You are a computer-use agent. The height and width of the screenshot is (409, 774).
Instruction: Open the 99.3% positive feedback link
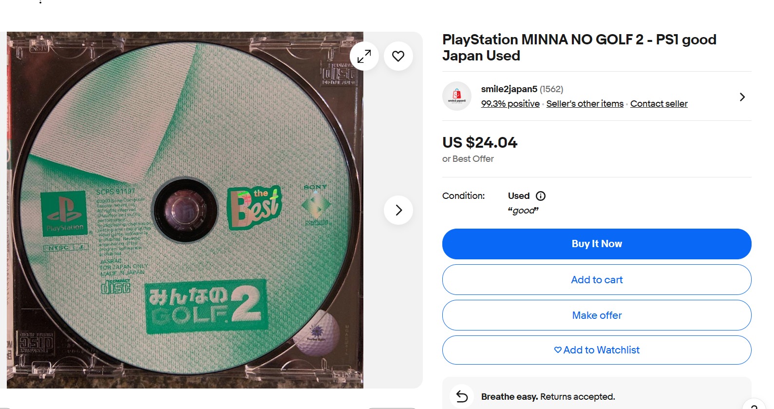click(510, 104)
